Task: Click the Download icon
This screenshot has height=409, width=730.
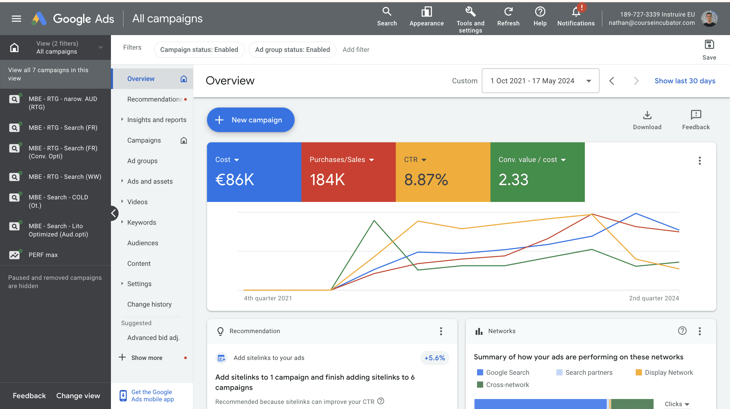Action: tap(647, 115)
